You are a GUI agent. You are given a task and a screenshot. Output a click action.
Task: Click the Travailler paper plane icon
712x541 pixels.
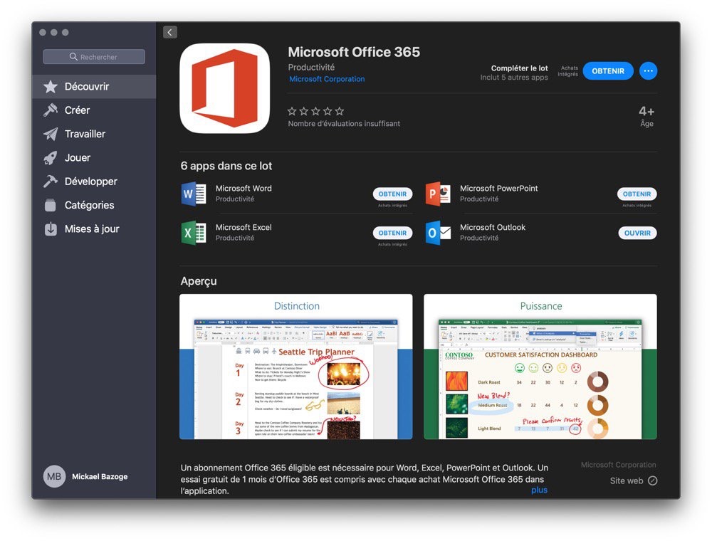coord(51,134)
